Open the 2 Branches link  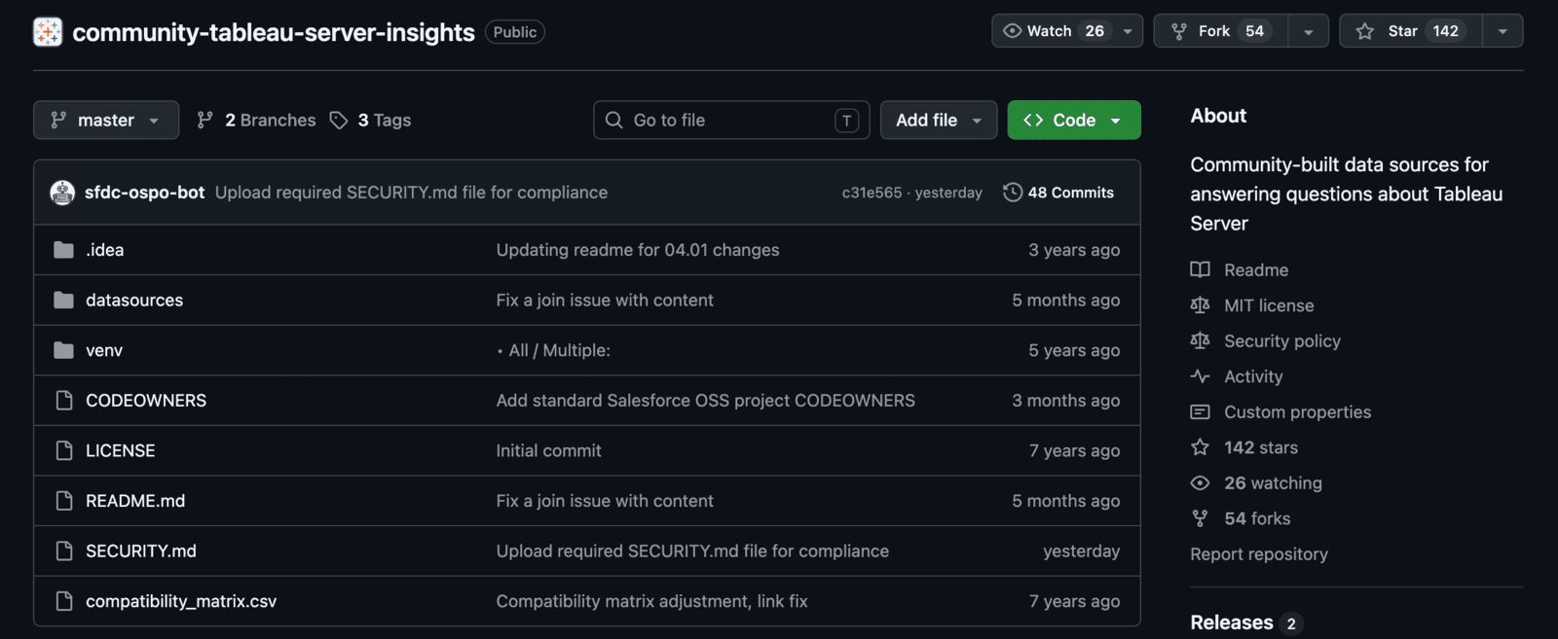tap(257, 120)
